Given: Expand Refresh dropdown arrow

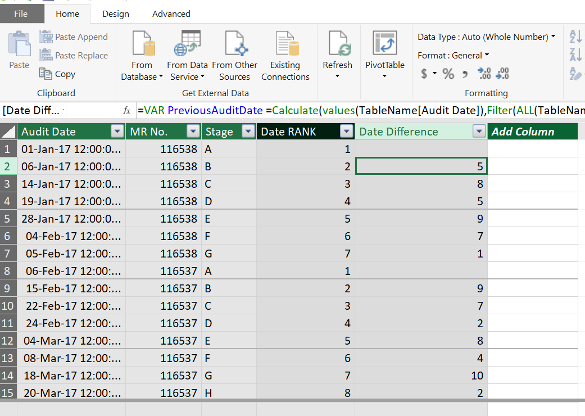Looking at the screenshot, I should pyautogui.click(x=337, y=76).
